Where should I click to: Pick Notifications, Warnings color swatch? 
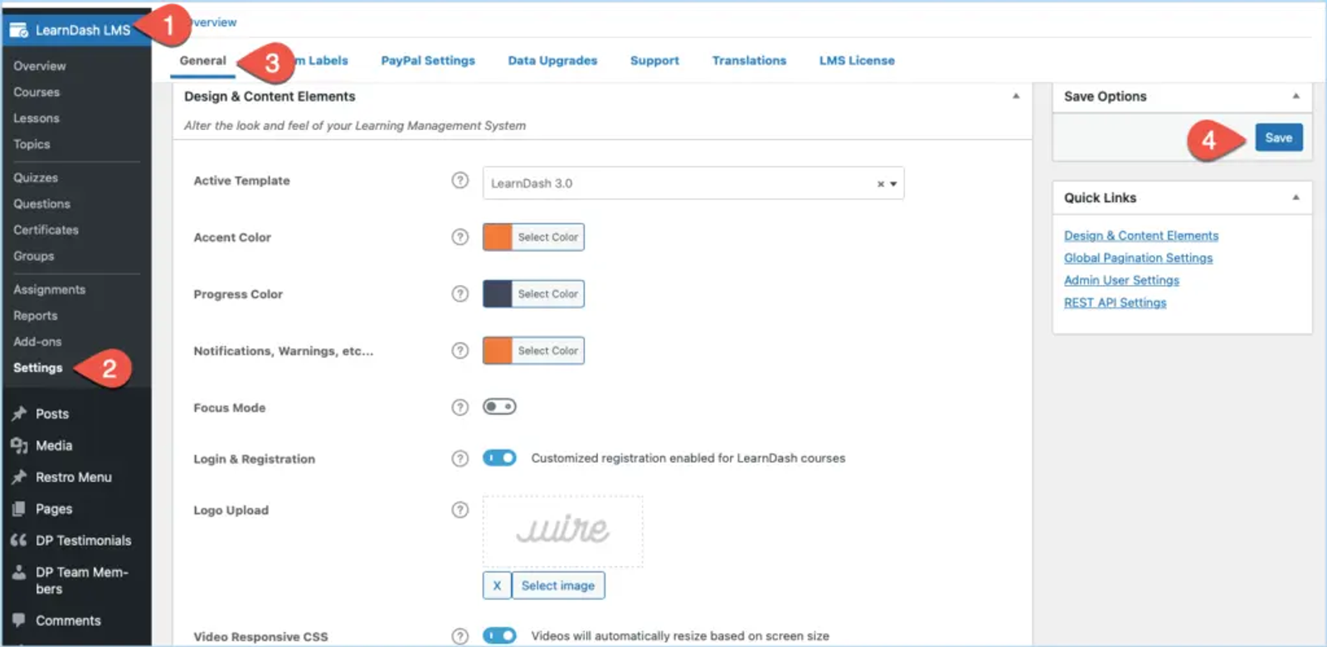pos(498,350)
